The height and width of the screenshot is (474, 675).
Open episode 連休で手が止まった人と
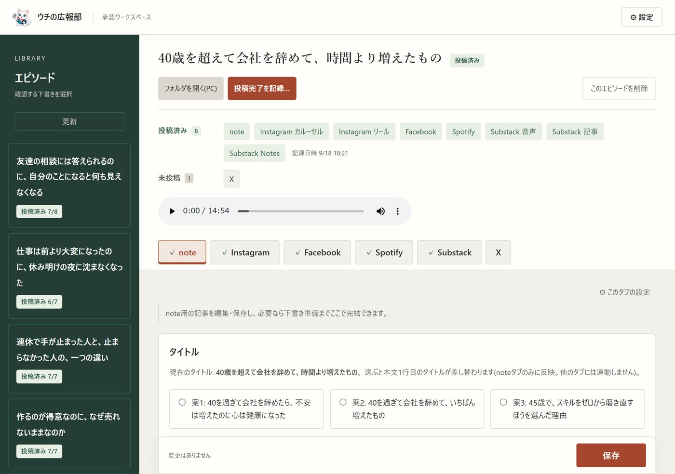[69, 358]
